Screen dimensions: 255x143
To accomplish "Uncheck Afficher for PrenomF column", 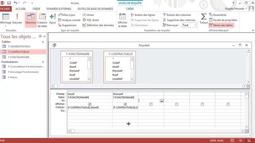I will [125, 104].
